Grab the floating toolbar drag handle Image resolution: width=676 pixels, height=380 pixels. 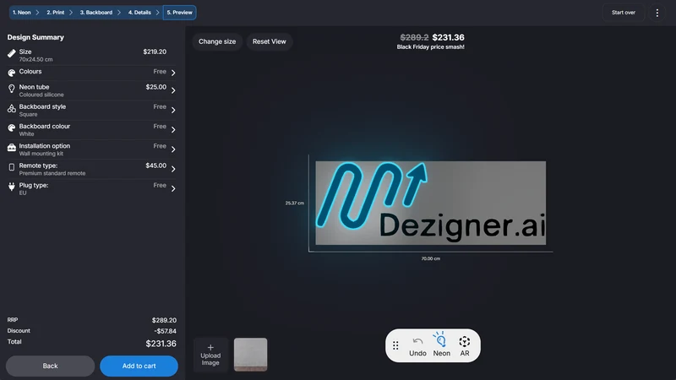click(x=395, y=345)
